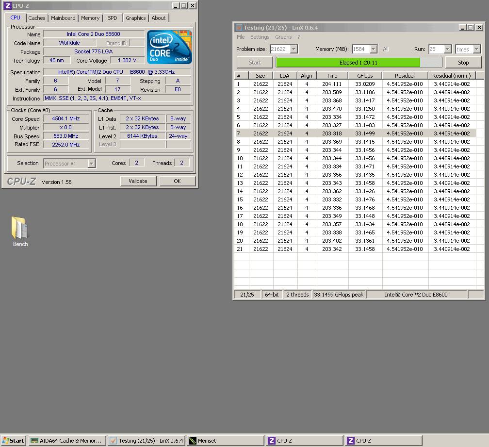Switch to second CPU-Z taskbar window
The image size is (489, 447).
pyautogui.click(x=383, y=441)
